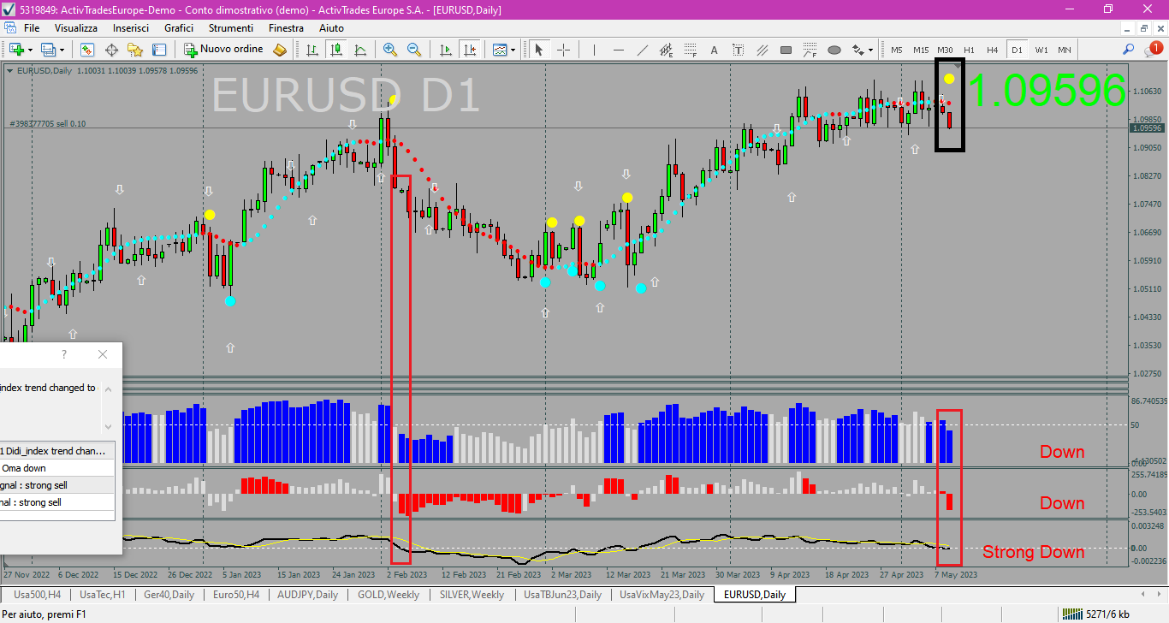This screenshot has height=623, width=1169.
Task: Open the Profiles toolbar icon
Action: pyautogui.click(x=48, y=50)
